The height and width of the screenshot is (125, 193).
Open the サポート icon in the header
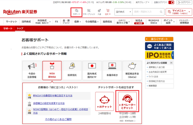(76, 12)
